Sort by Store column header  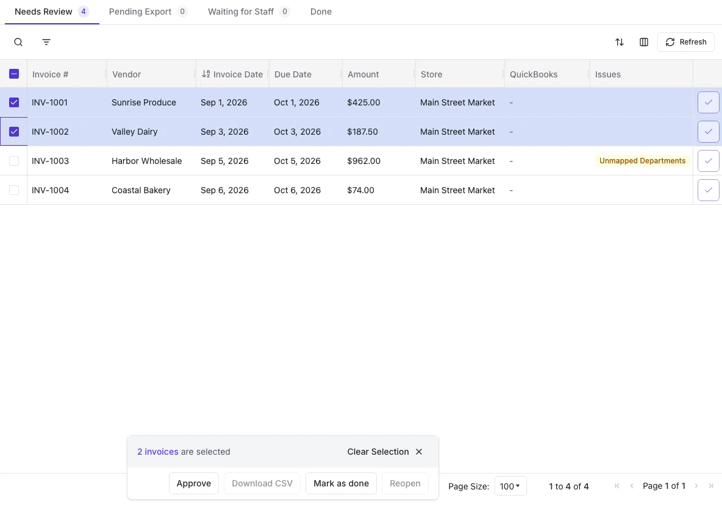(x=460, y=74)
